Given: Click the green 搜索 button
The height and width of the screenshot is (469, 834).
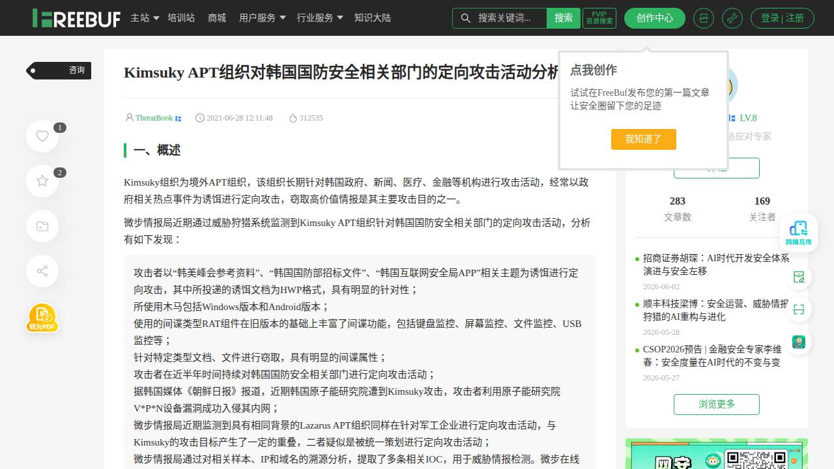Looking at the screenshot, I should click(x=564, y=18).
